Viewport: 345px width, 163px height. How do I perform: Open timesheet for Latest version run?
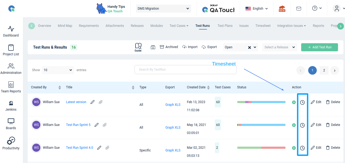click(x=302, y=102)
